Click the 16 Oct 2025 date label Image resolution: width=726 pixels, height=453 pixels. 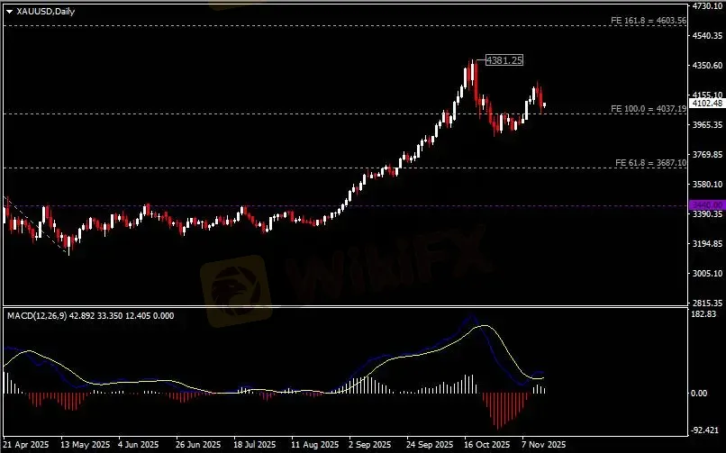486,445
